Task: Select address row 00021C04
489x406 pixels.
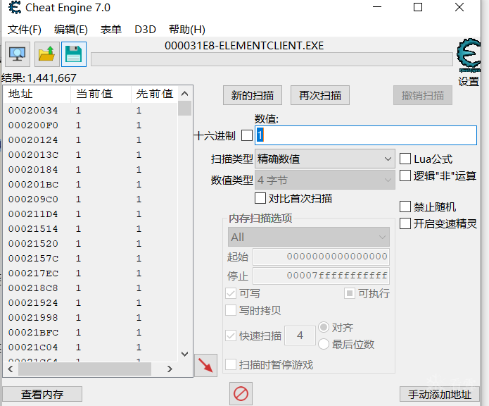Action: [x=91, y=347]
